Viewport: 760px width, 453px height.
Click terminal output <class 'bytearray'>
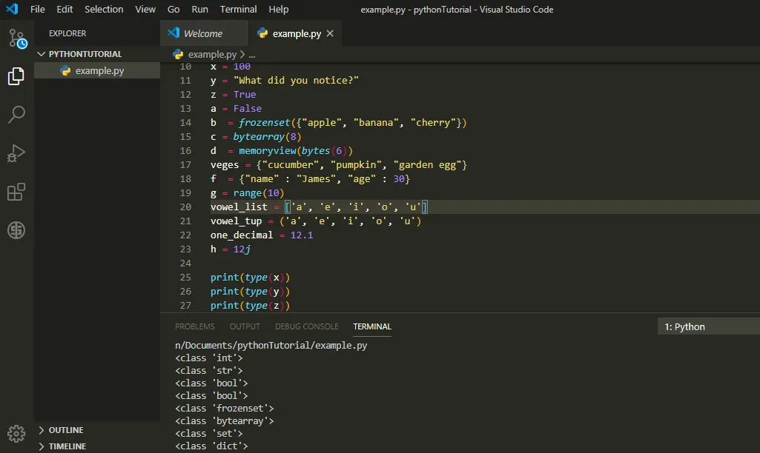[225, 420]
